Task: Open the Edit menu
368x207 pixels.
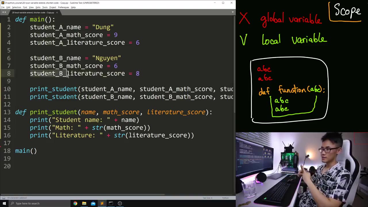Action: (8, 7)
